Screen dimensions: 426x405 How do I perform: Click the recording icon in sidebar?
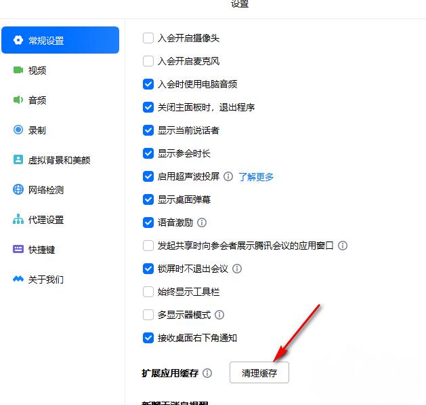tap(18, 130)
